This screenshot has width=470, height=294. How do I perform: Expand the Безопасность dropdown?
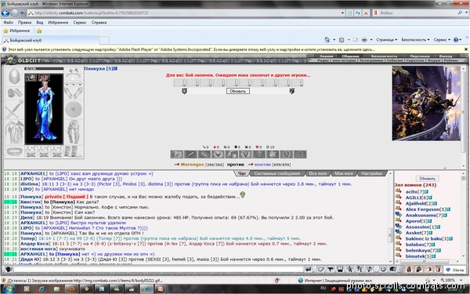point(415,40)
